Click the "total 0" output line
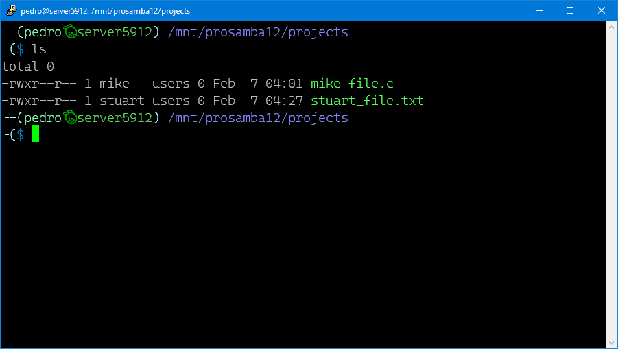Screen dimensions: 618x349 point(28,67)
